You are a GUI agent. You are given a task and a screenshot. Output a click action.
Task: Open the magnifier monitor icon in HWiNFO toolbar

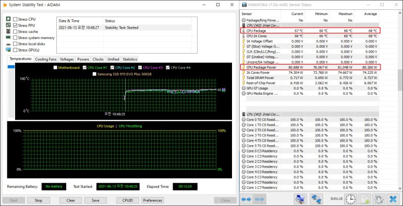[x=300, y=199]
